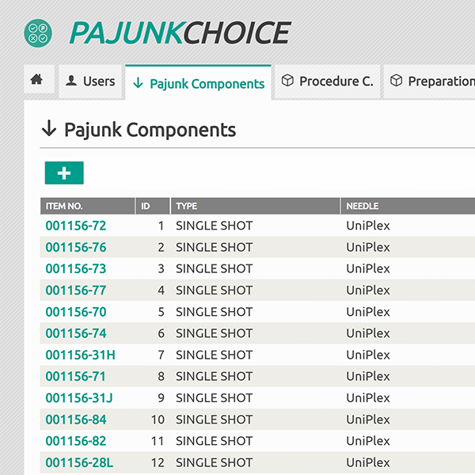
Task: Sort by ITEM NO. column header
Action: 64,206
